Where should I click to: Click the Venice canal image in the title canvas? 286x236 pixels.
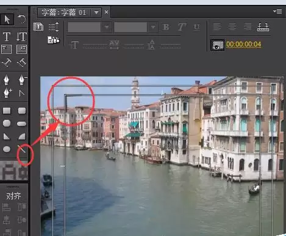[x=162, y=156]
